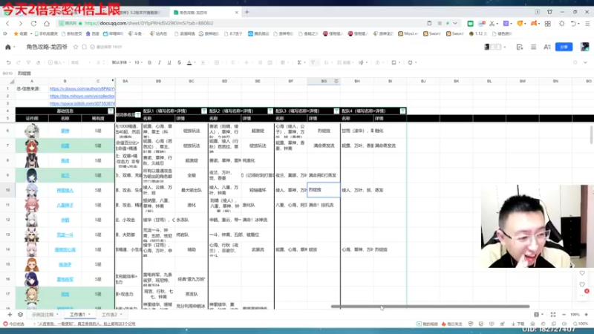Click the home icon of docs
594x334 pixels.
pos(8,47)
